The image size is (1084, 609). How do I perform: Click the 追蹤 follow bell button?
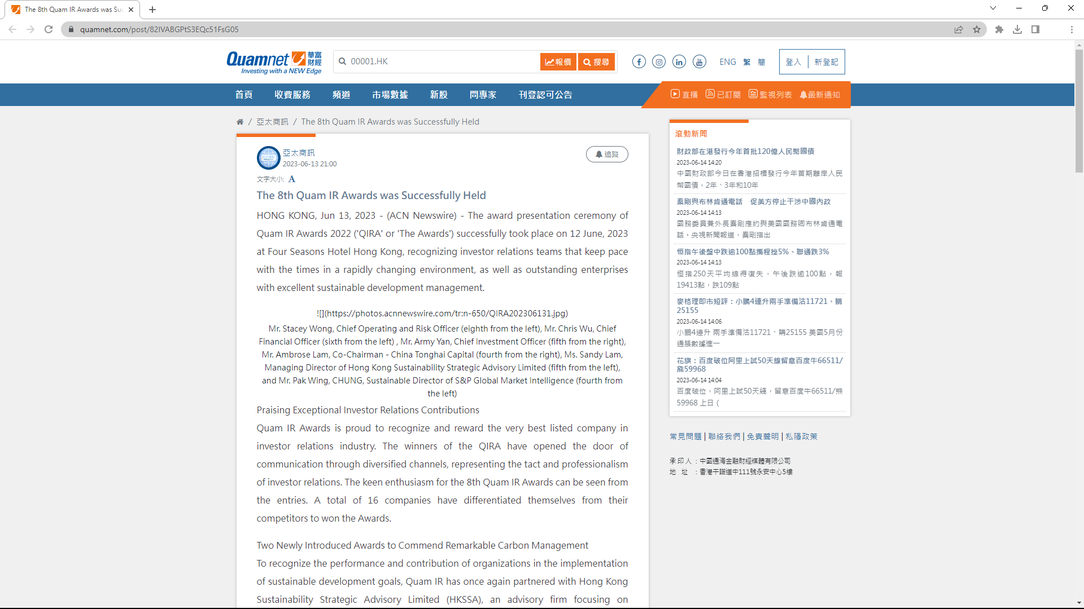coord(607,155)
